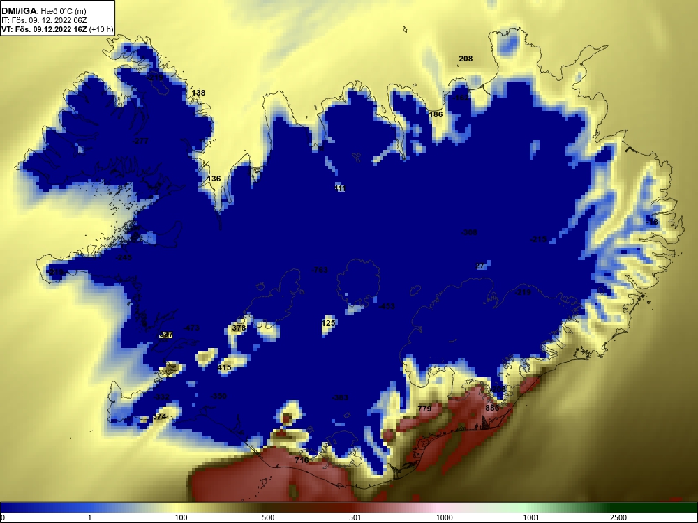Select the -332 value label

point(161,397)
